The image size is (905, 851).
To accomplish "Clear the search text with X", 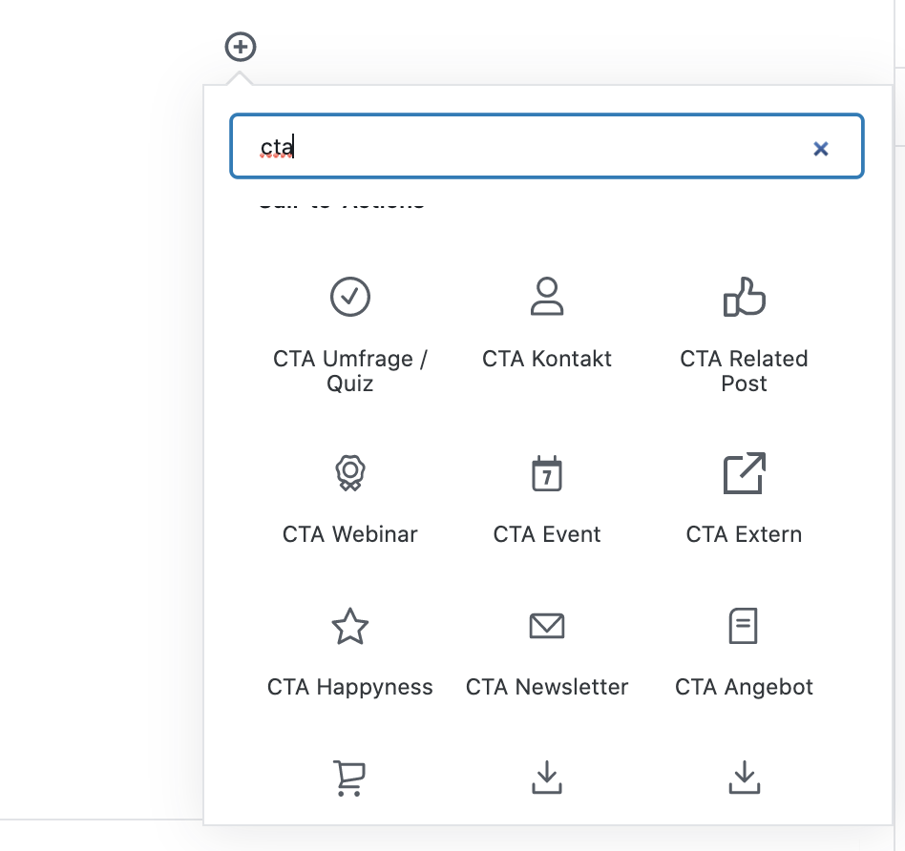I will (x=820, y=148).
